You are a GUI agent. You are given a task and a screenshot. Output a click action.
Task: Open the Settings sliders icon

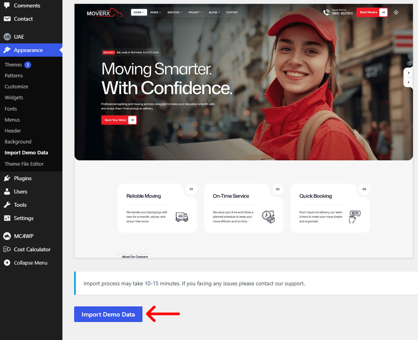[7, 218]
